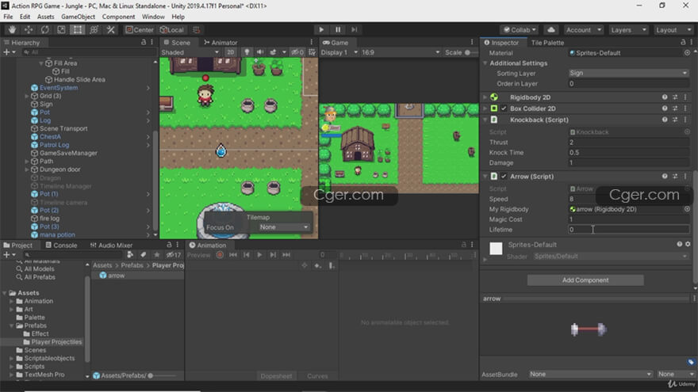
Task: Open custom editor tools
Action: click(x=111, y=30)
